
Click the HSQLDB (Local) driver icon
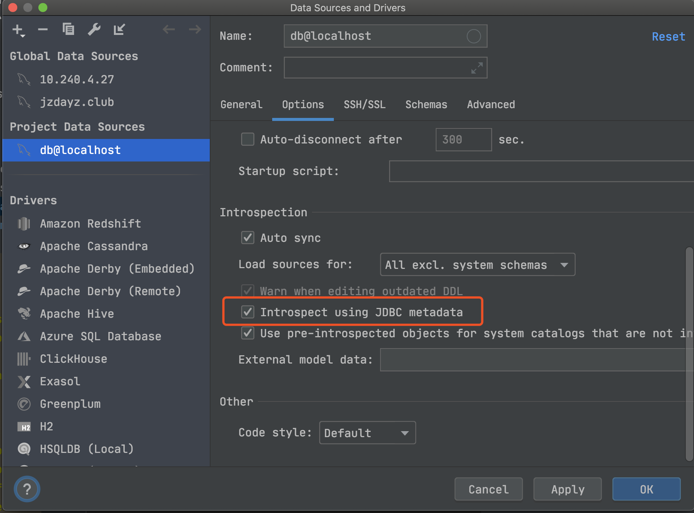point(24,449)
